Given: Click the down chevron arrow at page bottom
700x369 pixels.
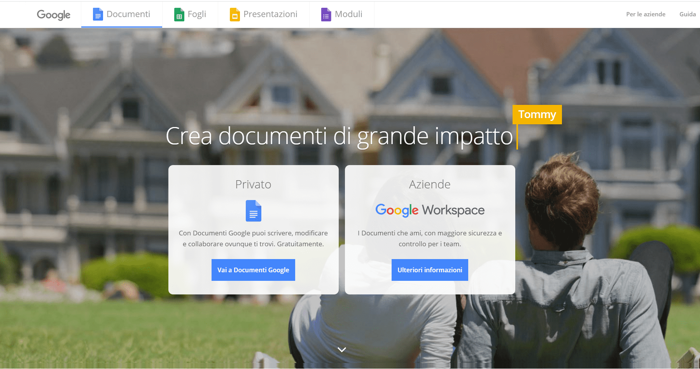Looking at the screenshot, I should 342,350.
